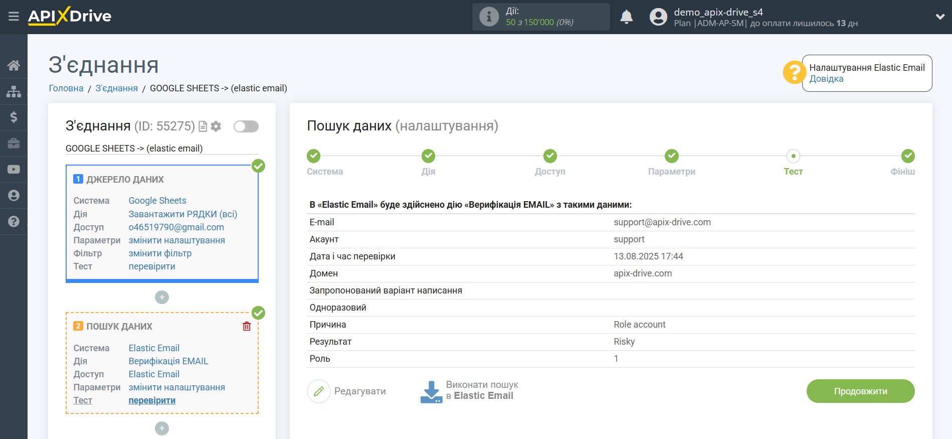Click перевірити in data source block

(x=152, y=266)
